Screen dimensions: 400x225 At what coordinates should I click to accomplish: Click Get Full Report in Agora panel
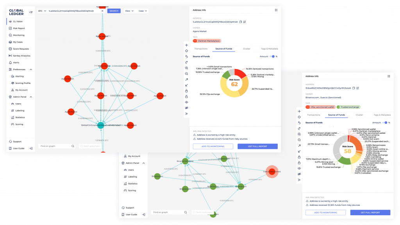[x=258, y=146]
